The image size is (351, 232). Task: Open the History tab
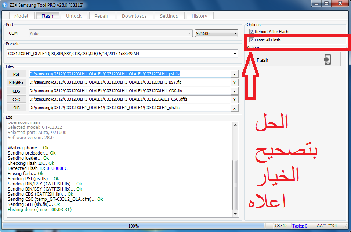(x=199, y=16)
